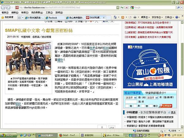This screenshot has width=184, height=138.
Task: Open the 縣(市) 請選擇 dropdown
Action: click(131, 98)
